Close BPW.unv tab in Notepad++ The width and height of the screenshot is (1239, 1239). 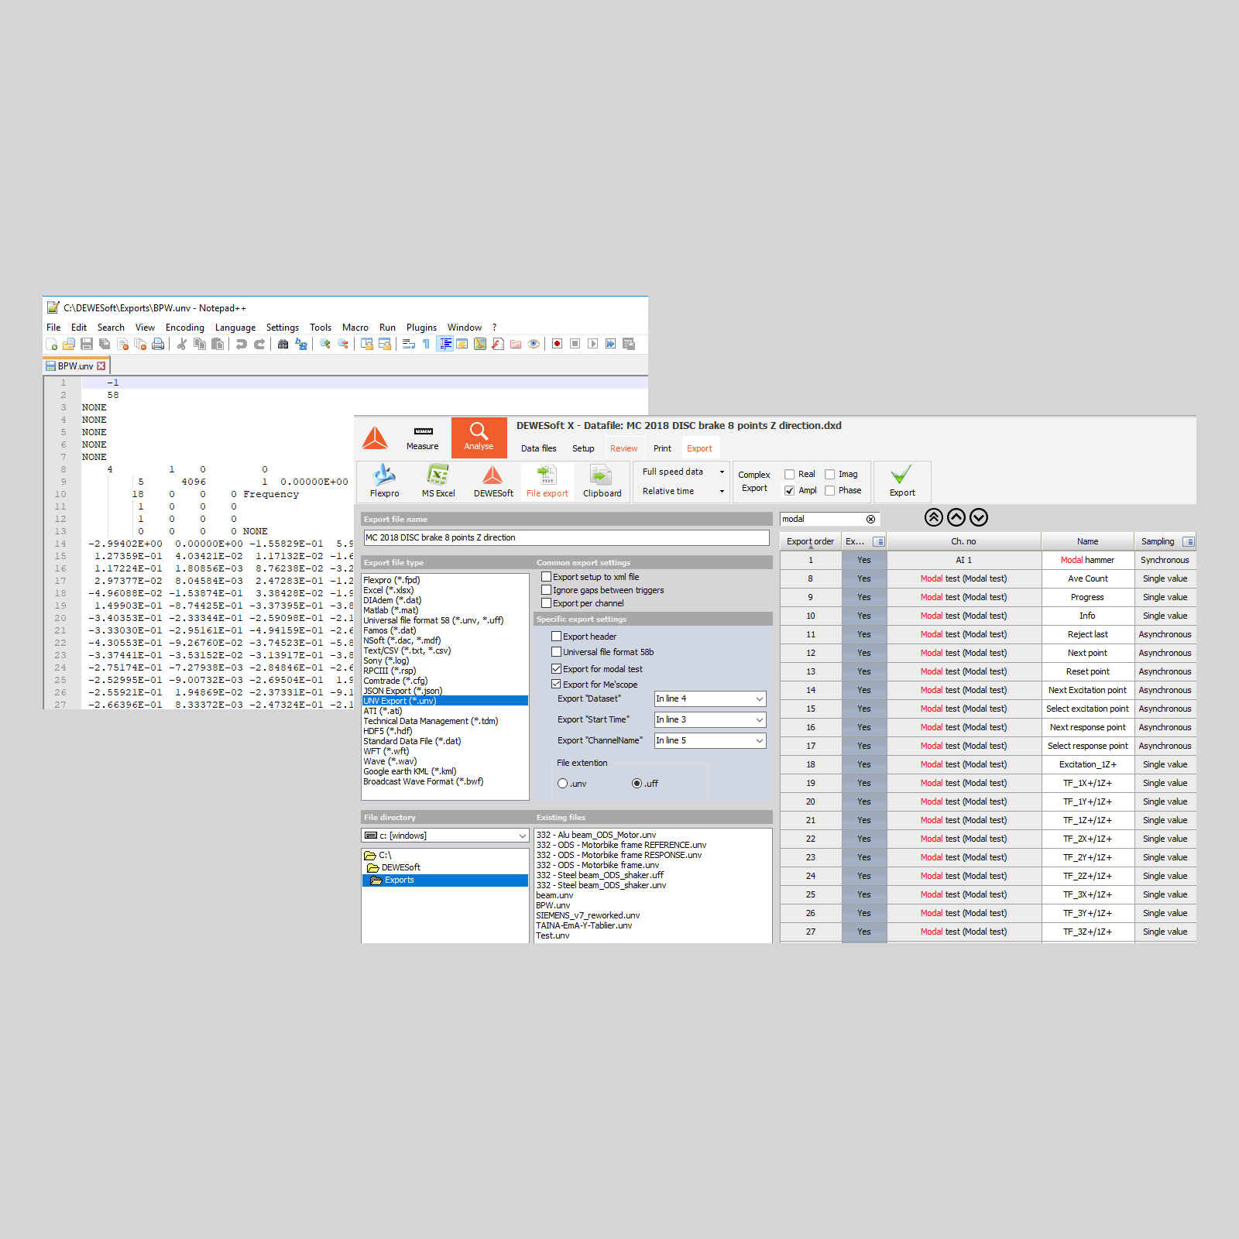pos(101,366)
